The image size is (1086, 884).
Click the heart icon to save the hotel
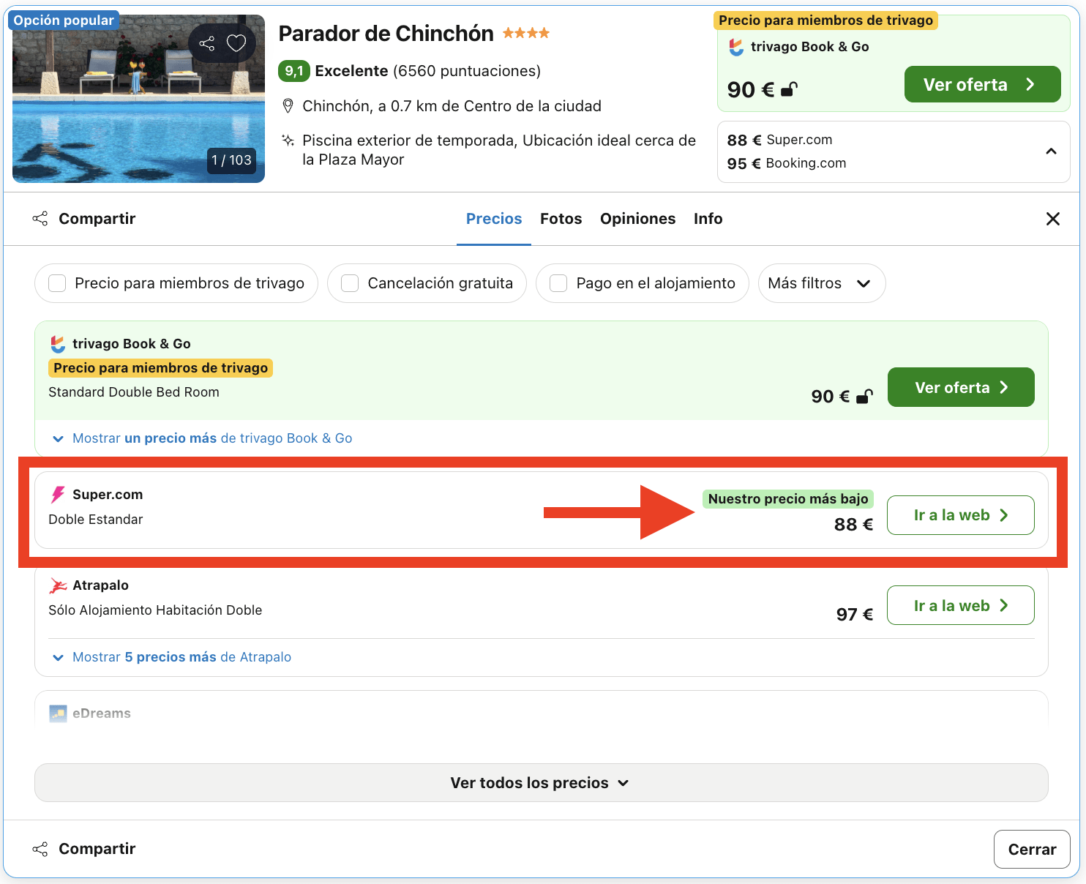[x=235, y=43]
